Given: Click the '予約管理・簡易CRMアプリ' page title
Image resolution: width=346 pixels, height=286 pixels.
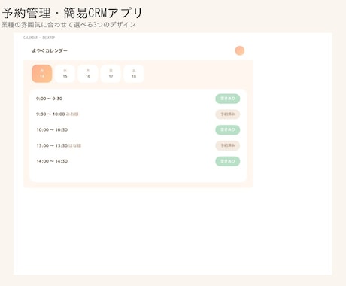Looking at the screenshot, I should click(72, 13).
